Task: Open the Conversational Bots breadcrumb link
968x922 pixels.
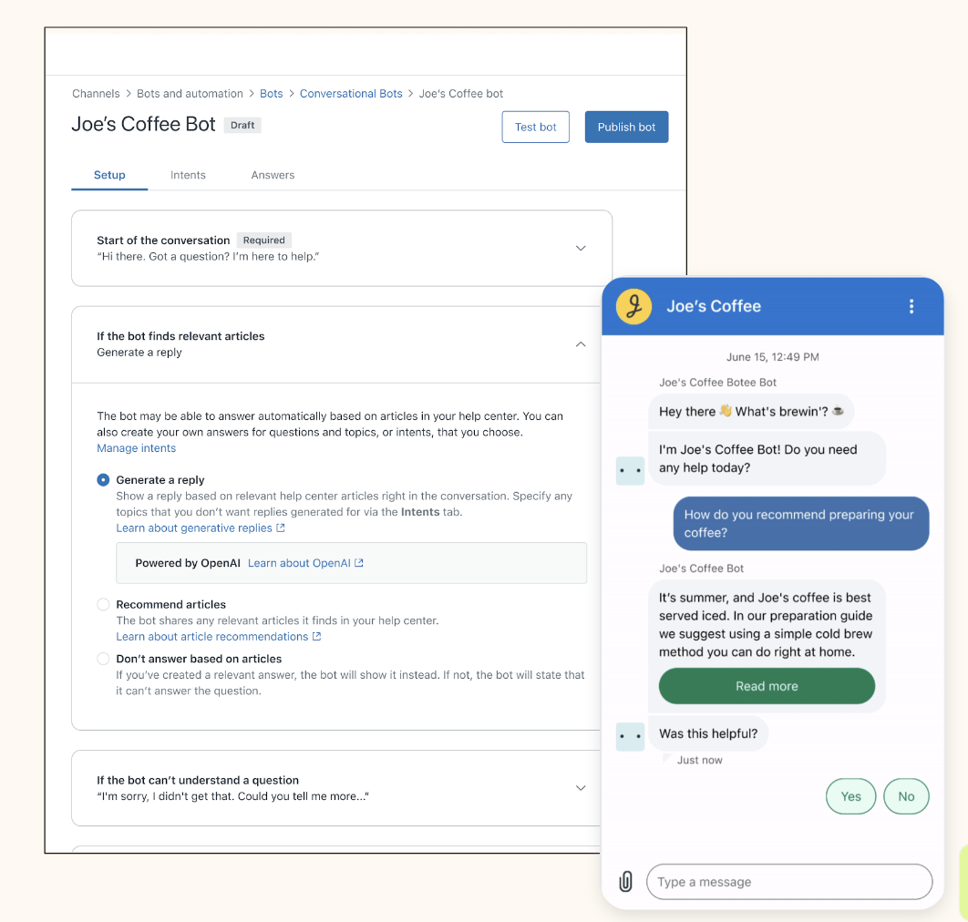Action: pos(351,94)
